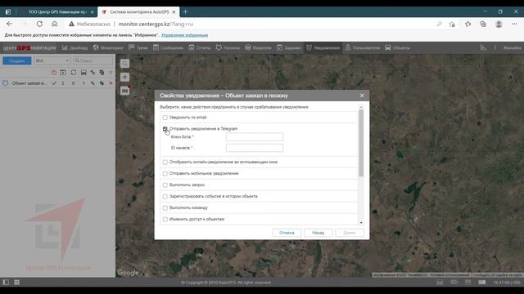Click the red power icon in the list header

click(54, 73)
